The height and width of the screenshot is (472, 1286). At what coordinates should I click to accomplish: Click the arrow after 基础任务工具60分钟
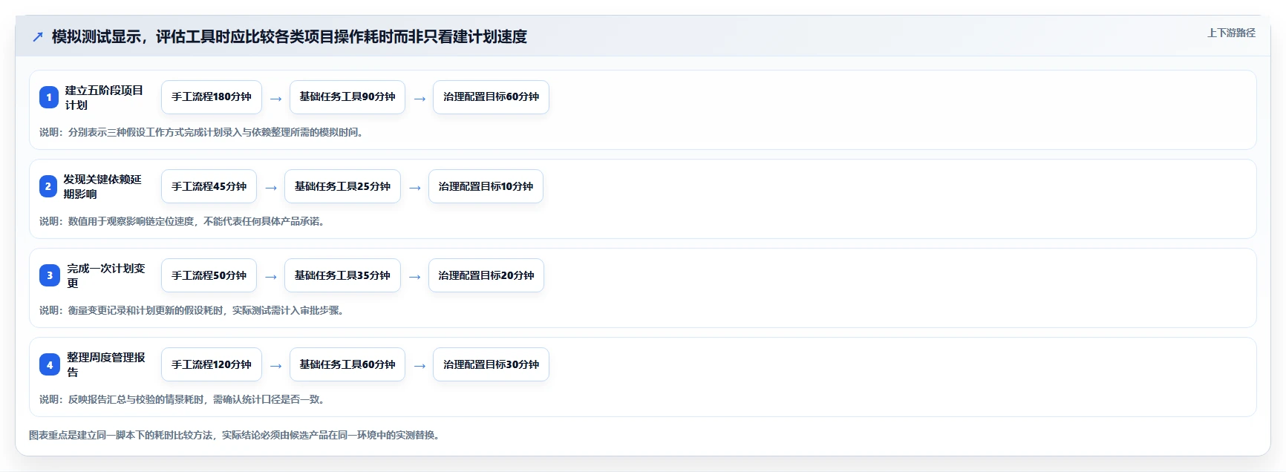coord(420,366)
